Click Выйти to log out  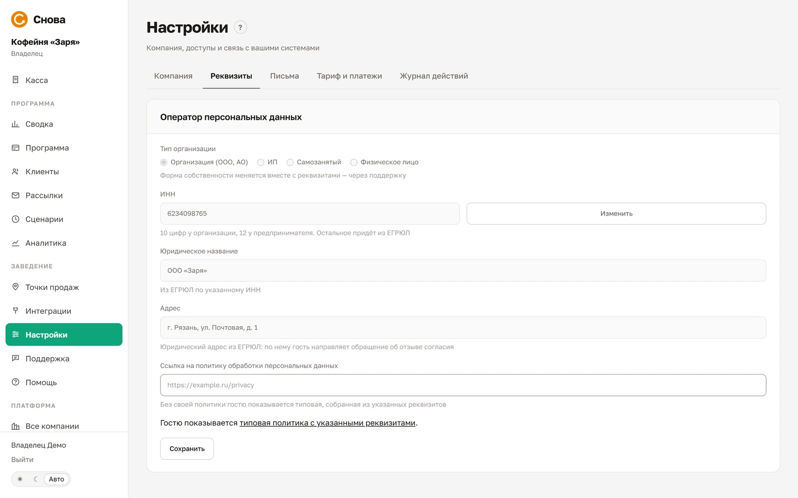(22, 460)
